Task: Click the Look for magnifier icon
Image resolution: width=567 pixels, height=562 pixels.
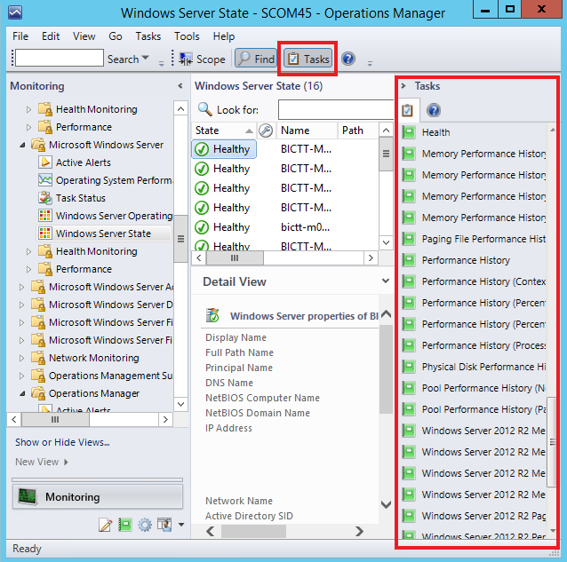Action: [205, 109]
